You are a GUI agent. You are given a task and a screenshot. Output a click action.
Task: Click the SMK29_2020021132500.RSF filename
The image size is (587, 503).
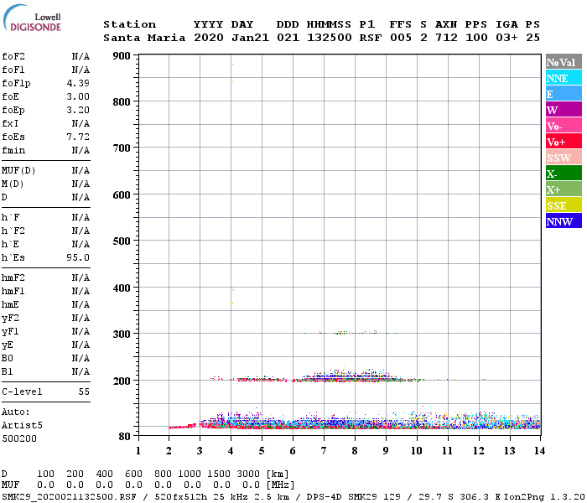(70, 496)
